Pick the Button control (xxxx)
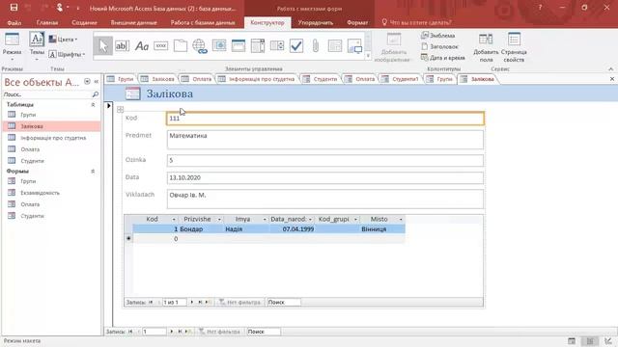The width and height of the screenshot is (618, 347). click(161, 46)
